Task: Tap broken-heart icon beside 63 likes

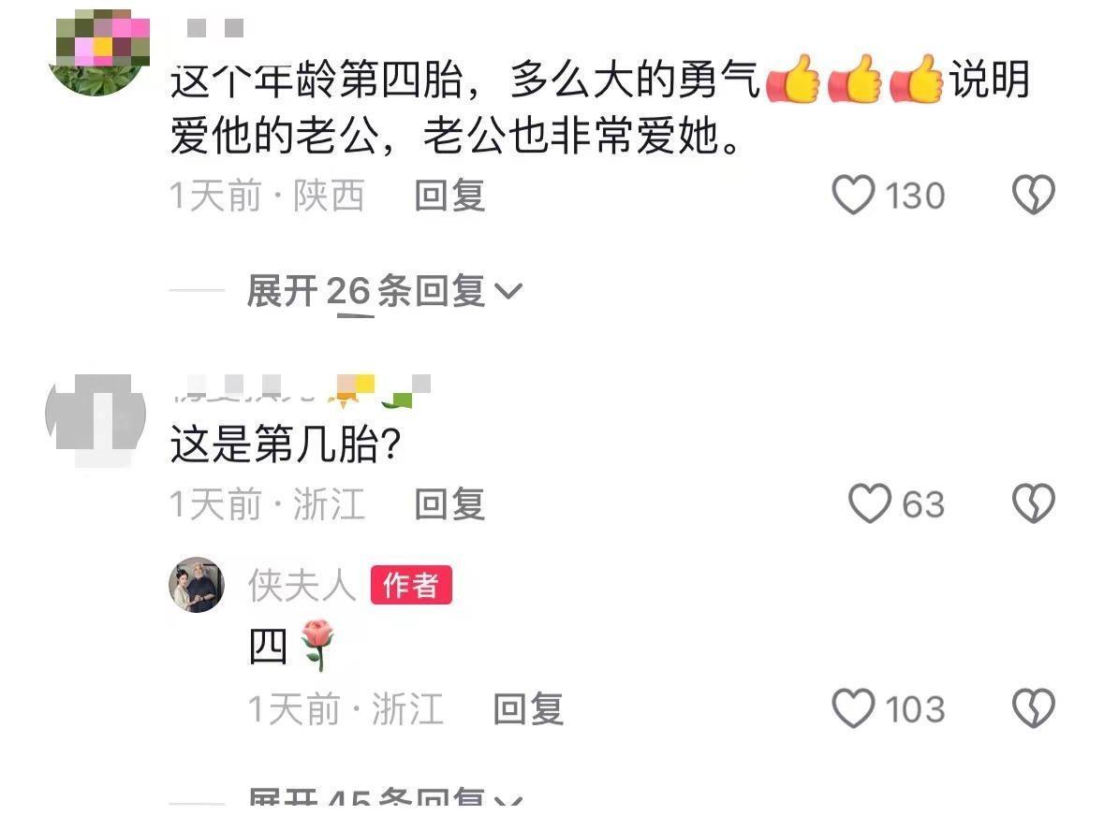Action: click(x=1033, y=504)
